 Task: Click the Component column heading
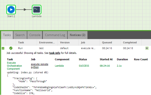[62, 59]
